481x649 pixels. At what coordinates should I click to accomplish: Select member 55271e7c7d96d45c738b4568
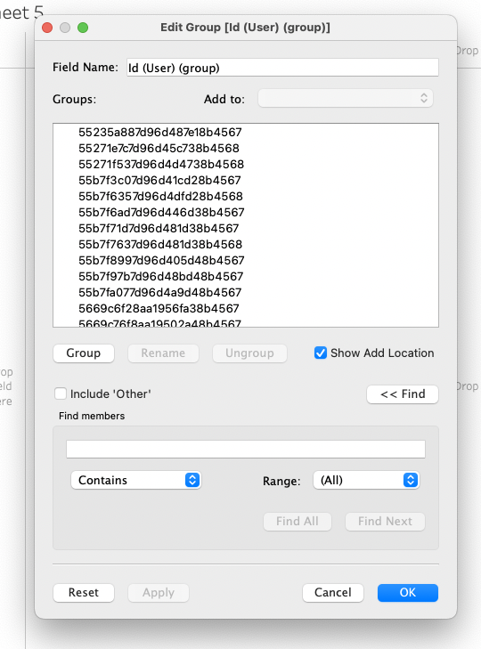coord(159,148)
